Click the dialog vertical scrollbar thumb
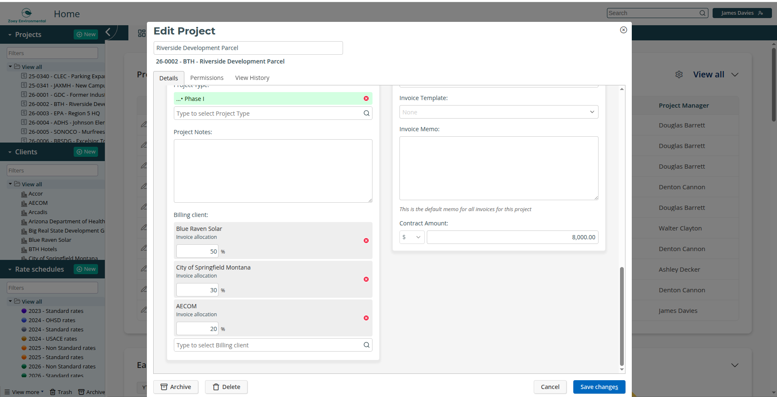Image resolution: width=777 pixels, height=397 pixels. (x=622, y=316)
